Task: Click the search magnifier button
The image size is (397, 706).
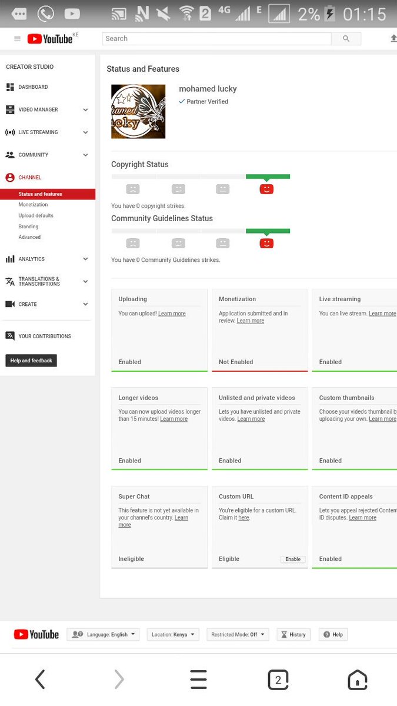Action: [346, 39]
